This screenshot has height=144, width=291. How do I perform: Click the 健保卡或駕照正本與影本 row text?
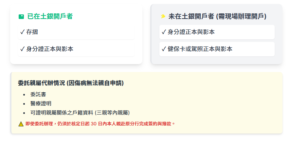click(x=200, y=49)
